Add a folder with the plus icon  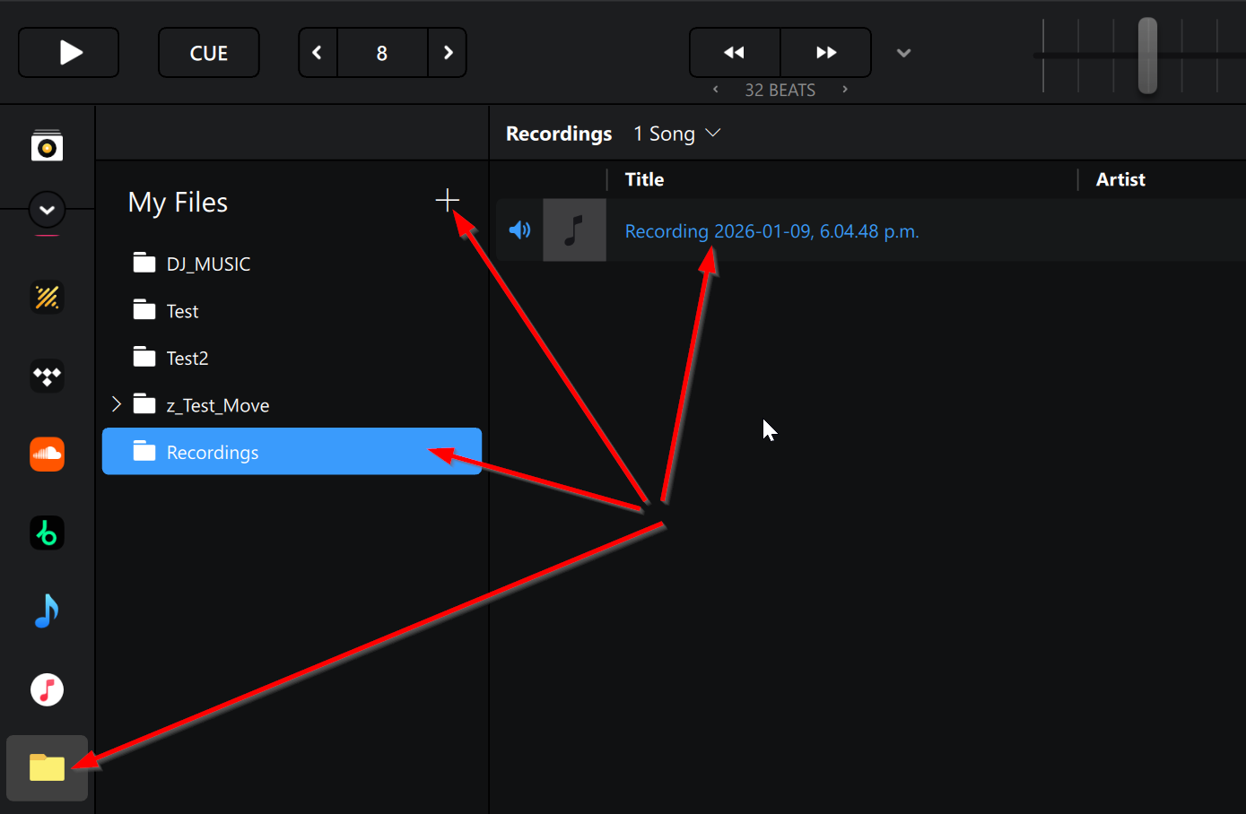click(x=447, y=200)
